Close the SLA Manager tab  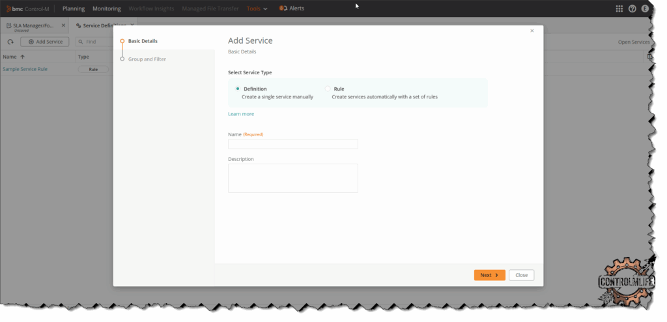[63, 25]
